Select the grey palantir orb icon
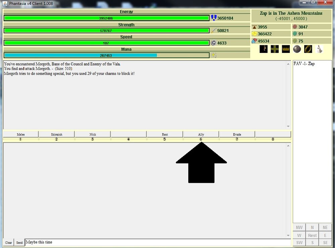 tap(296, 49)
